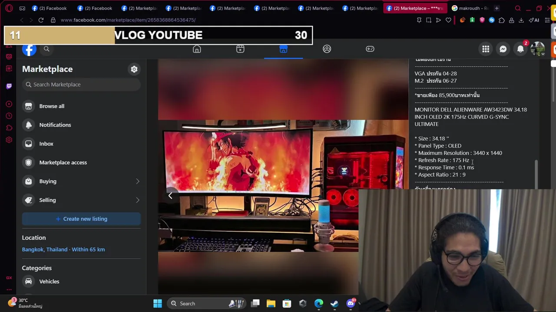Go to Facebook Home icon

point(197,49)
